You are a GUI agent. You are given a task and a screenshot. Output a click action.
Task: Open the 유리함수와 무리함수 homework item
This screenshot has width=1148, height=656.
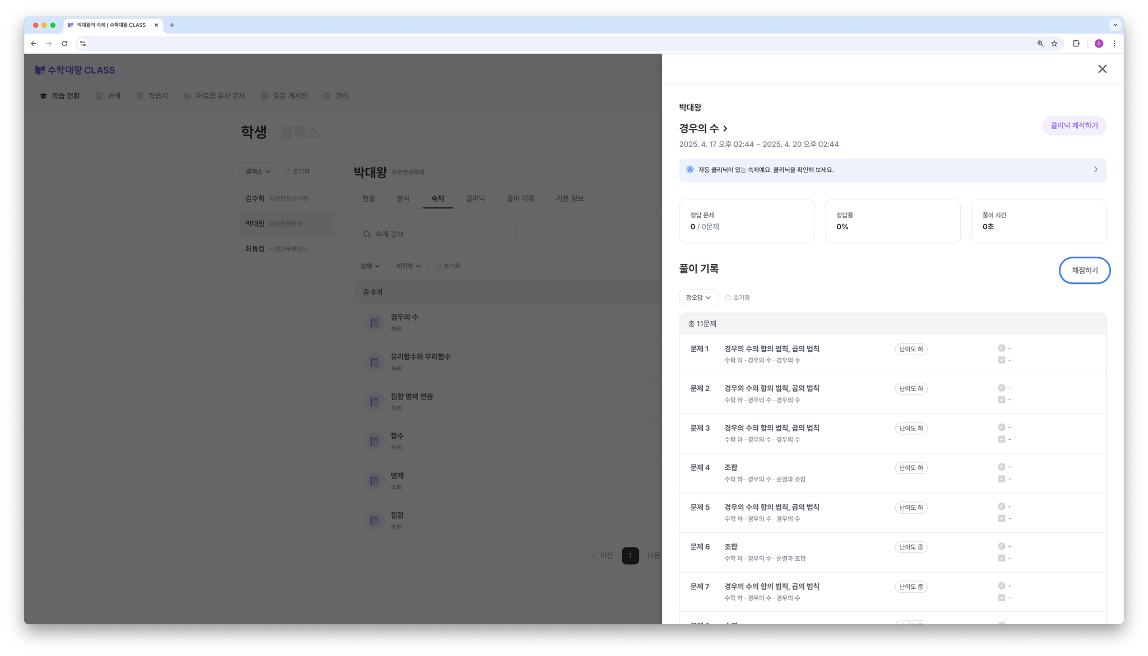pyautogui.click(x=508, y=362)
